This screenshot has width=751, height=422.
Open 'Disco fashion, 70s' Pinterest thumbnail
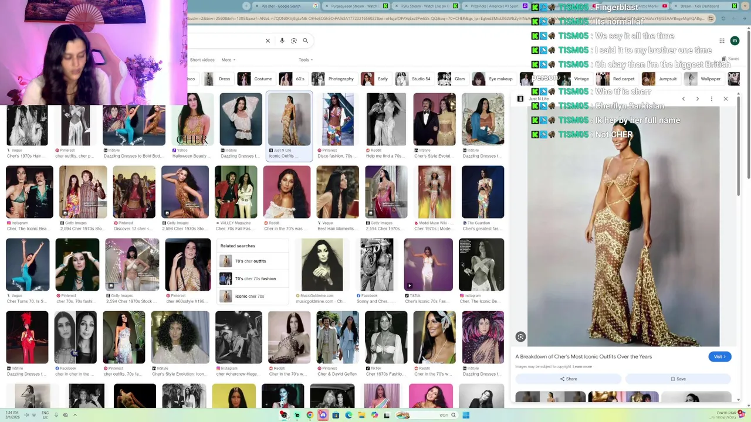coord(337,120)
